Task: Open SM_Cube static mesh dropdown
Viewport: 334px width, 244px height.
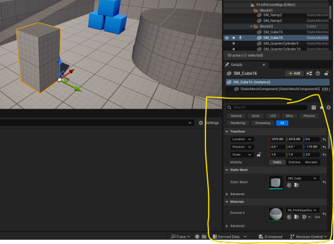Action: [302, 179]
